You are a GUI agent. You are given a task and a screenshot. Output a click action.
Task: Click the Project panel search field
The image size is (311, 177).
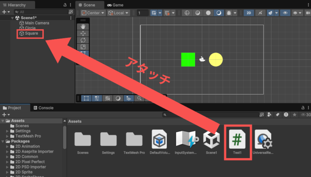pyautogui.click(x=211, y=115)
